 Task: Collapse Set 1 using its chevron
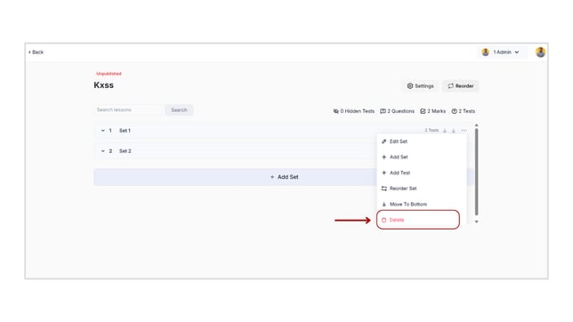click(x=102, y=131)
